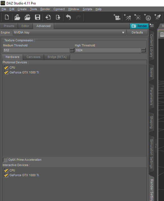Switch to the Canvases tab
This screenshot has width=164, height=201.
pos(33,57)
